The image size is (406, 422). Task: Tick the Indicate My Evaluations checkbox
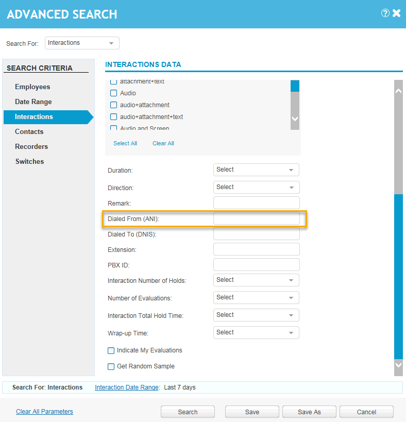(111, 351)
